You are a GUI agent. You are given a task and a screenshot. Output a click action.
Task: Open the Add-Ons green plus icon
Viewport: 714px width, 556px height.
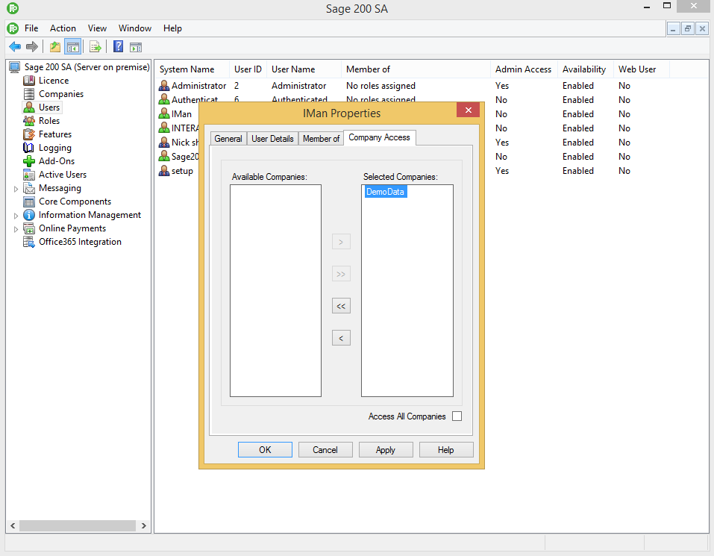tap(29, 161)
